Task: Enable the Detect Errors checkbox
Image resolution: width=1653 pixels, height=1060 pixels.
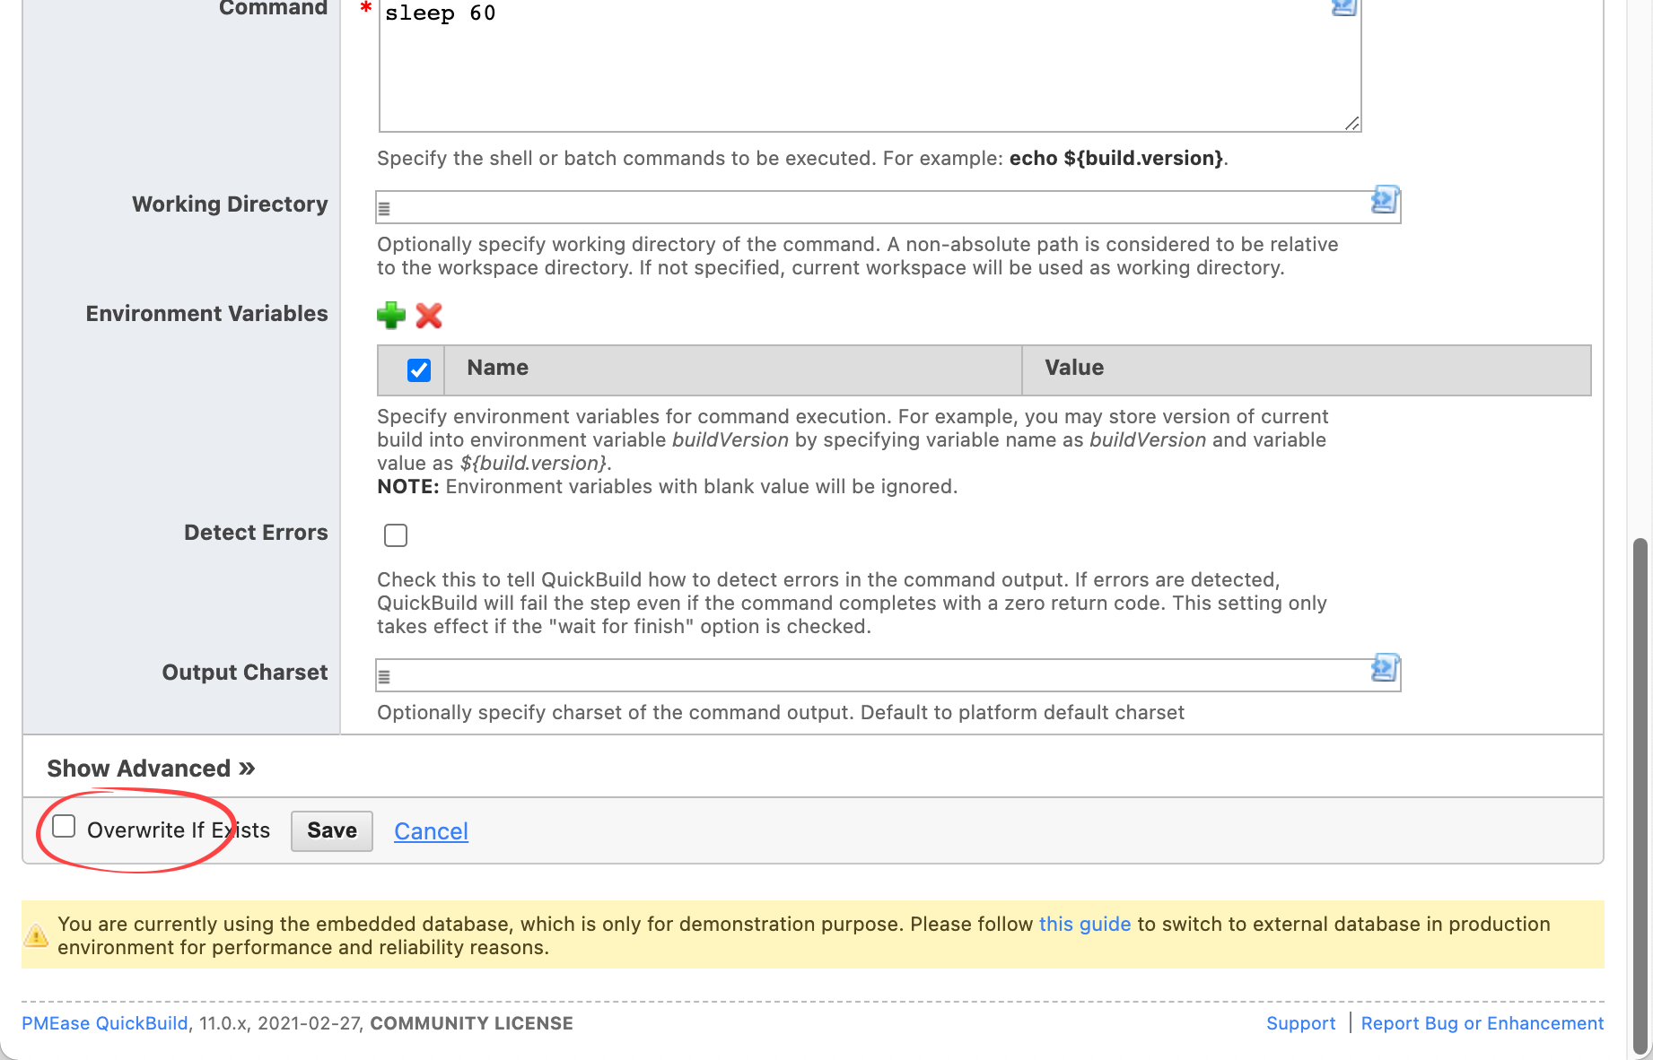Action: tap(395, 535)
